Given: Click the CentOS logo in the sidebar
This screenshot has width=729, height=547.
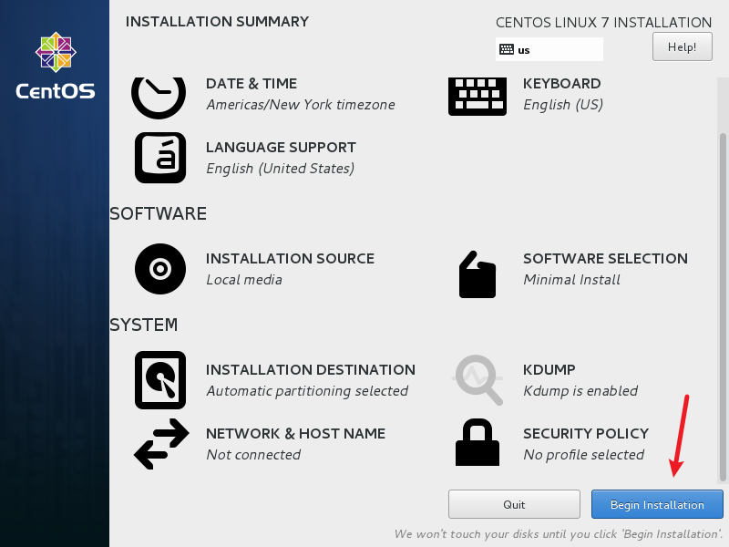Looking at the screenshot, I should point(56,66).
